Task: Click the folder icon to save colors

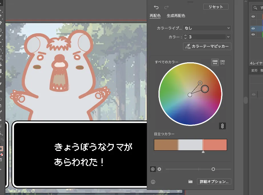Action: pyautogui.click(x=190, y=182)
